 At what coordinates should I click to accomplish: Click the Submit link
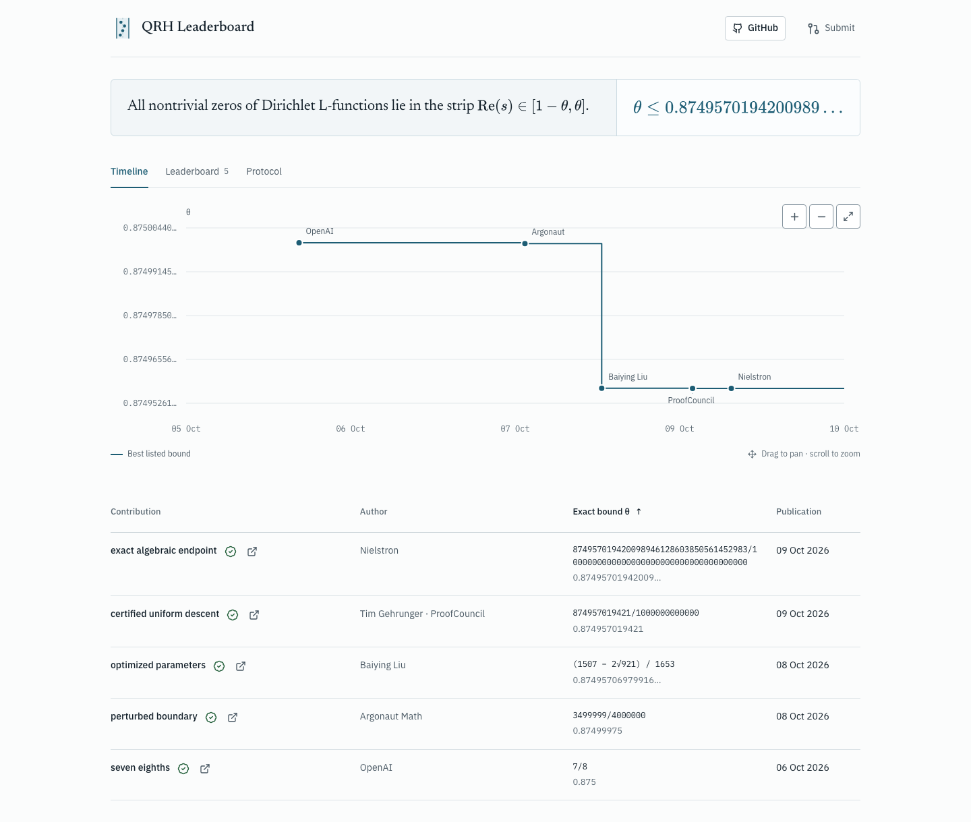(x=831, y=28)
